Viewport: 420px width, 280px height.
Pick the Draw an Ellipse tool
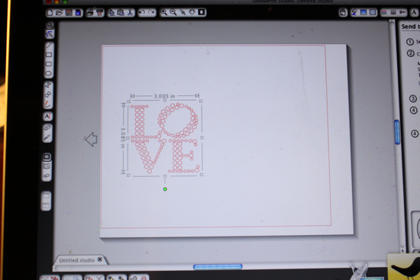(x=48, y=73)
